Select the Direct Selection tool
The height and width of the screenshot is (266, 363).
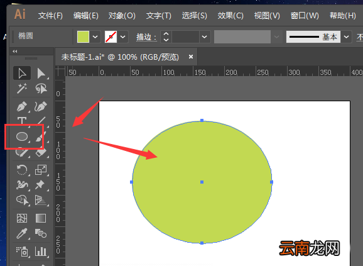click(41, 73)
